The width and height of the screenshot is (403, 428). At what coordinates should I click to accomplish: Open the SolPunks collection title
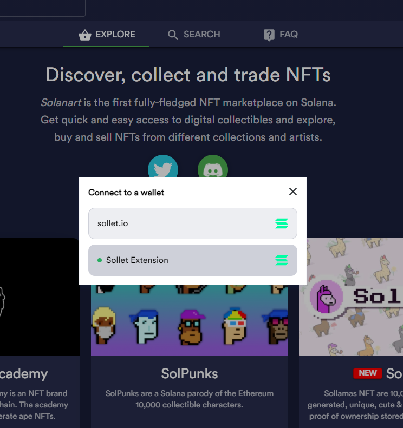pos(190,373)
